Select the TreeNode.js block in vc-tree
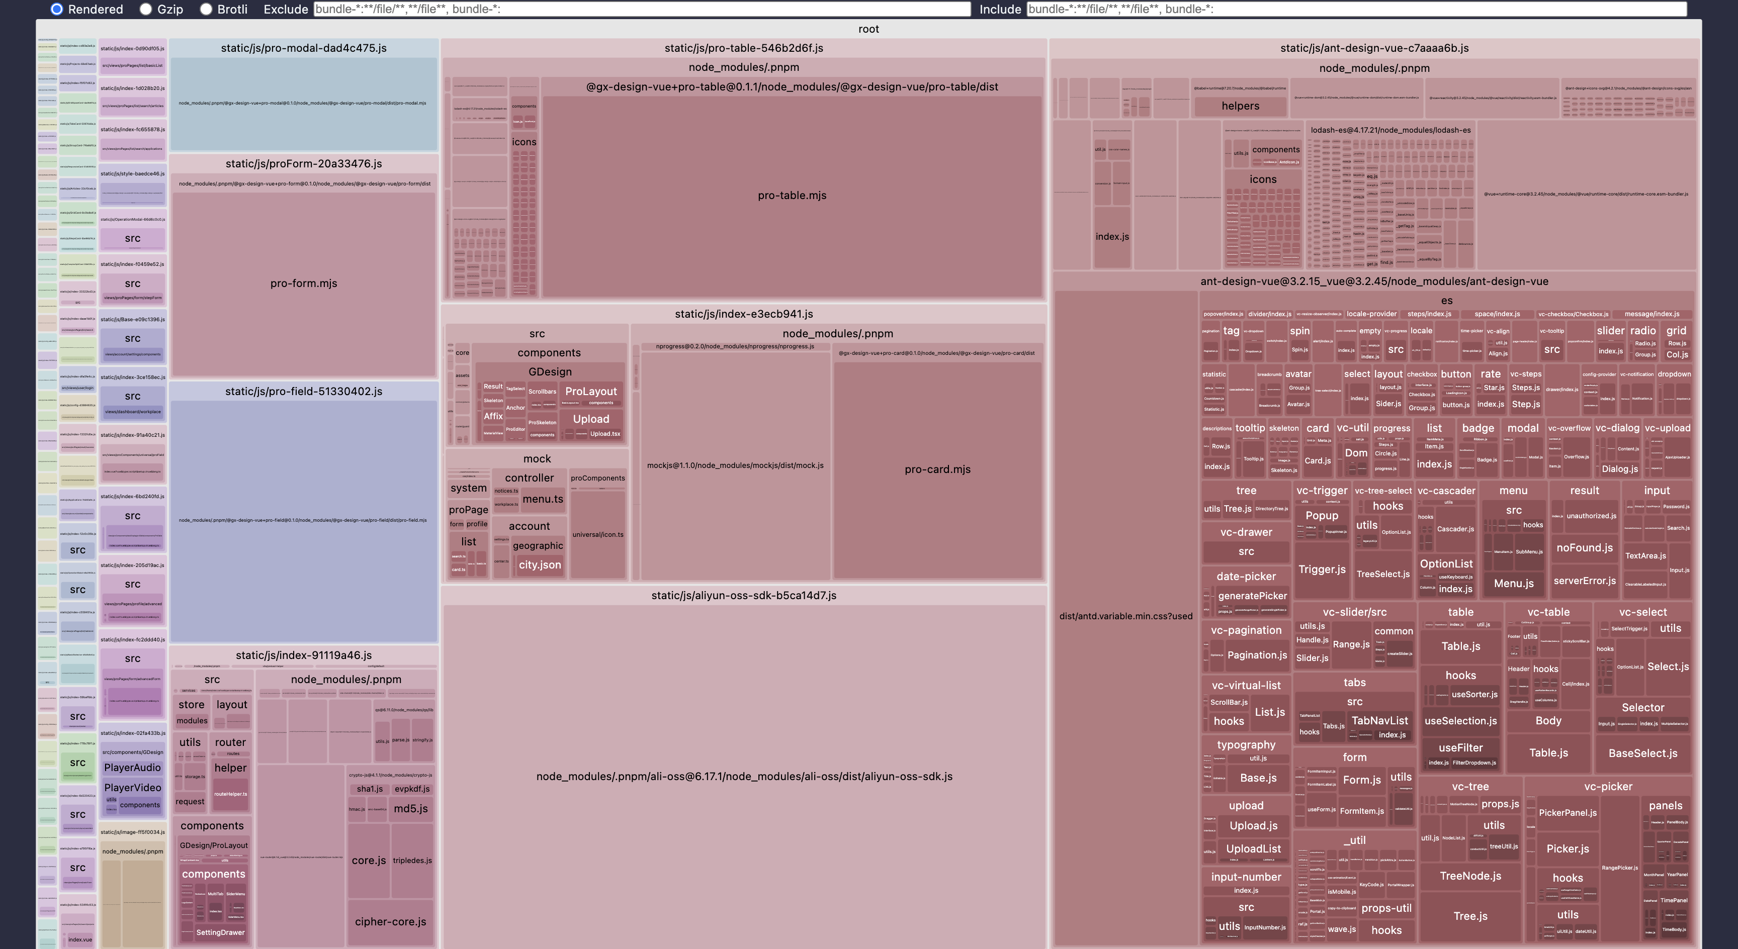This screenshot has width=1738, height=949. point(1470,876)
